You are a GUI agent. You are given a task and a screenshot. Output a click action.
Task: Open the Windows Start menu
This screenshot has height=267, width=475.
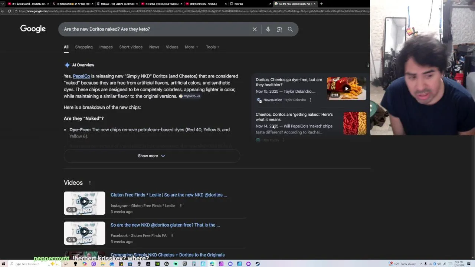pyautogui.click(x=3, y=264)
